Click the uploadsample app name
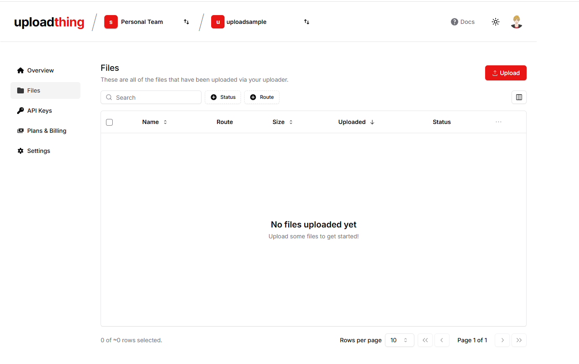Image resolution: width=579 pixels, height=364 pixels. click(246, 22)
